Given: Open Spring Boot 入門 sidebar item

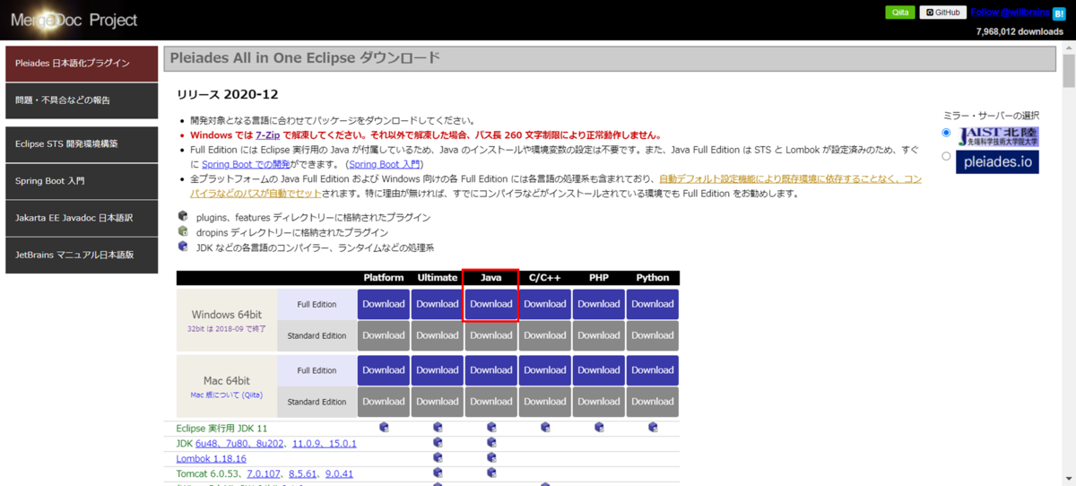Looking at the screenshot, I should pyautogui.click(x=82, y=180).
